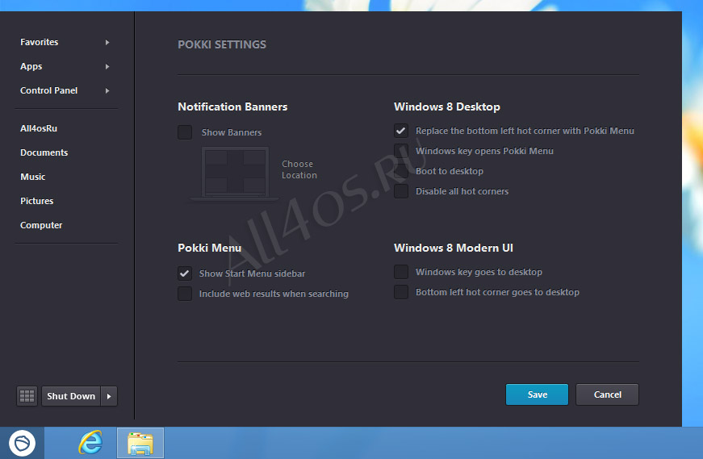Uncheck Replace the bottom left hot corner option
The image size is (703, 459).
(x=401, y=131)
